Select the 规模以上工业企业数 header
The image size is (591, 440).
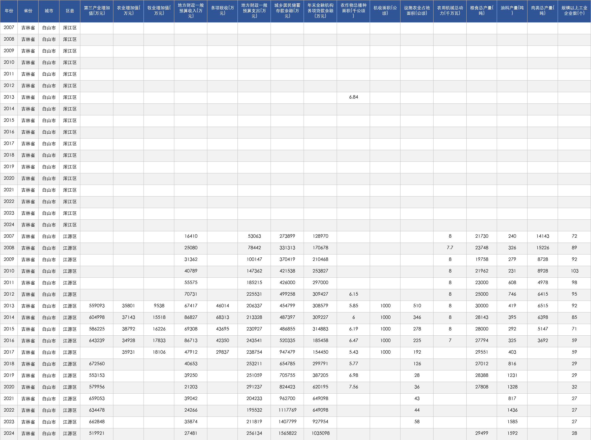pos(574,11)
